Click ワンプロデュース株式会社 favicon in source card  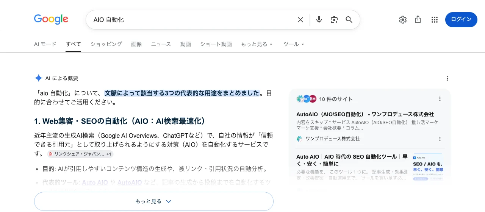pyautogui.click(x=299, y=139)
